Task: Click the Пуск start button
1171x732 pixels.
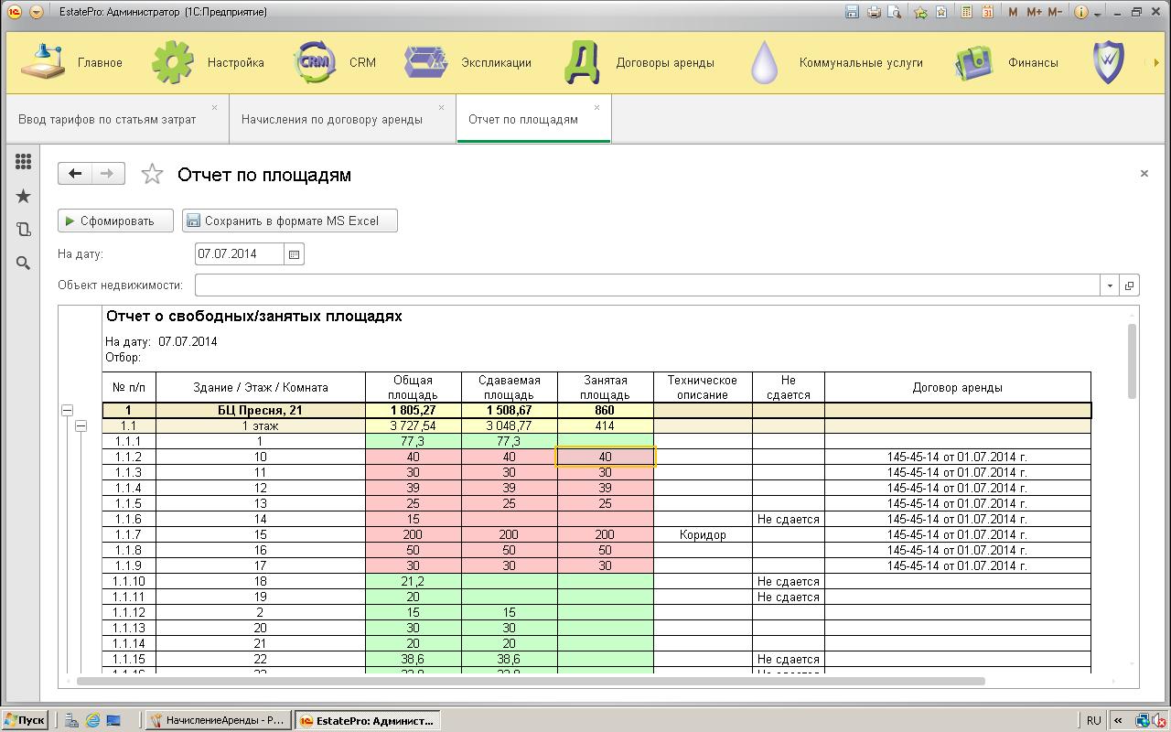Action: pyautogui.click(x=25, y=720)
